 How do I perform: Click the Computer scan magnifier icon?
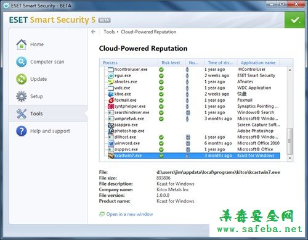pos(22,62)
